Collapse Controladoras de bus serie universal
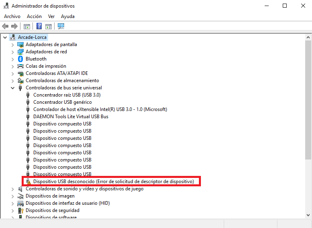The height and width of the screenshot is (228, 312). [13, 88]
